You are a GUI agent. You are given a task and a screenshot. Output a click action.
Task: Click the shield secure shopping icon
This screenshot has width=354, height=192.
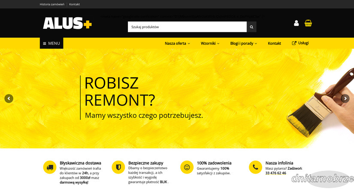118,167
